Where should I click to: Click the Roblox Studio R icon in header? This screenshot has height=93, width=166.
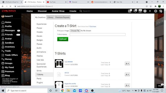(161, 11)
